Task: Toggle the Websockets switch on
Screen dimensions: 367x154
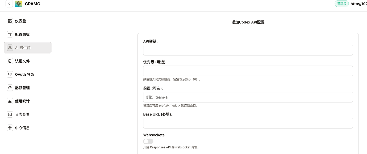Action: coord(148,141)
